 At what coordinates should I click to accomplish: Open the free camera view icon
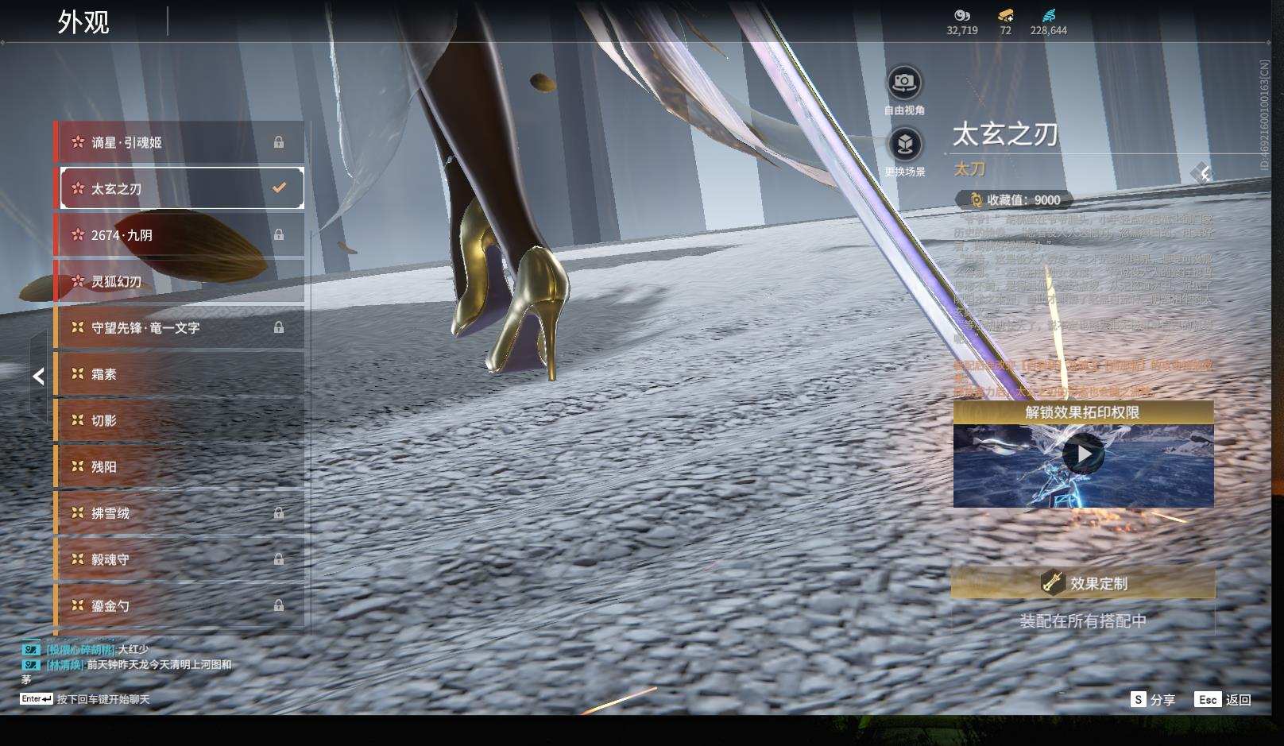click(x=904, y=82)
